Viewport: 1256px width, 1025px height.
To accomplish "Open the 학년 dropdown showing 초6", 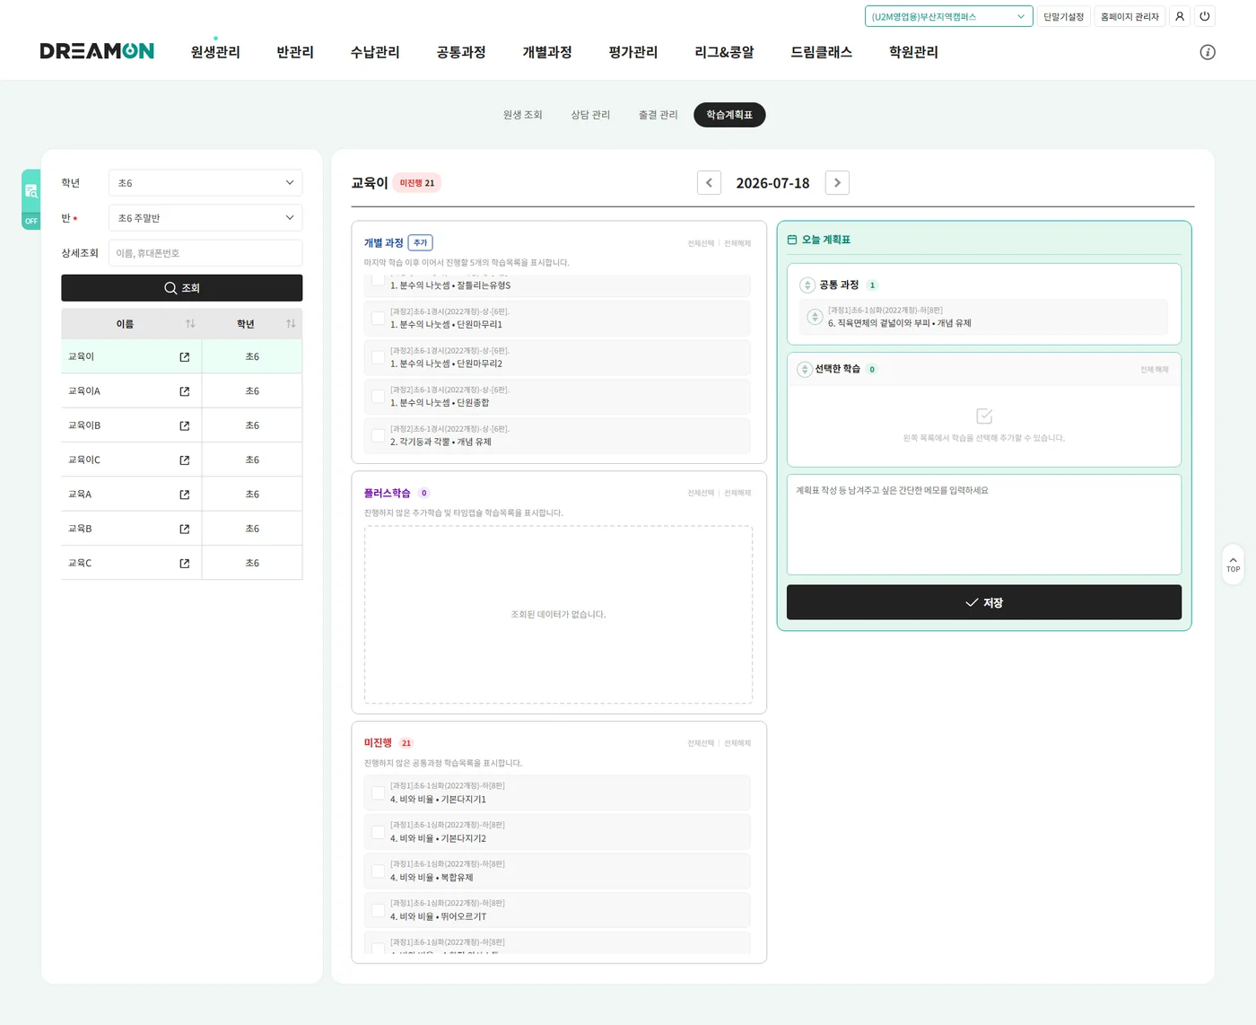I will [x=205, y=183].
